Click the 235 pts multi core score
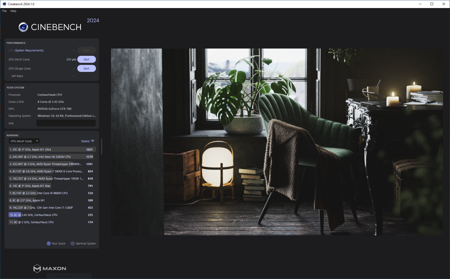 [71, 59]
